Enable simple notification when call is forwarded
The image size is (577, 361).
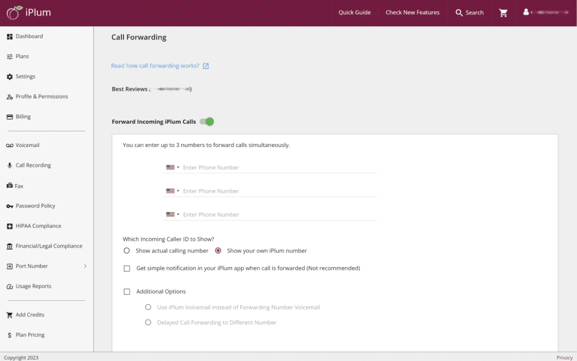(x=127, y=268)
